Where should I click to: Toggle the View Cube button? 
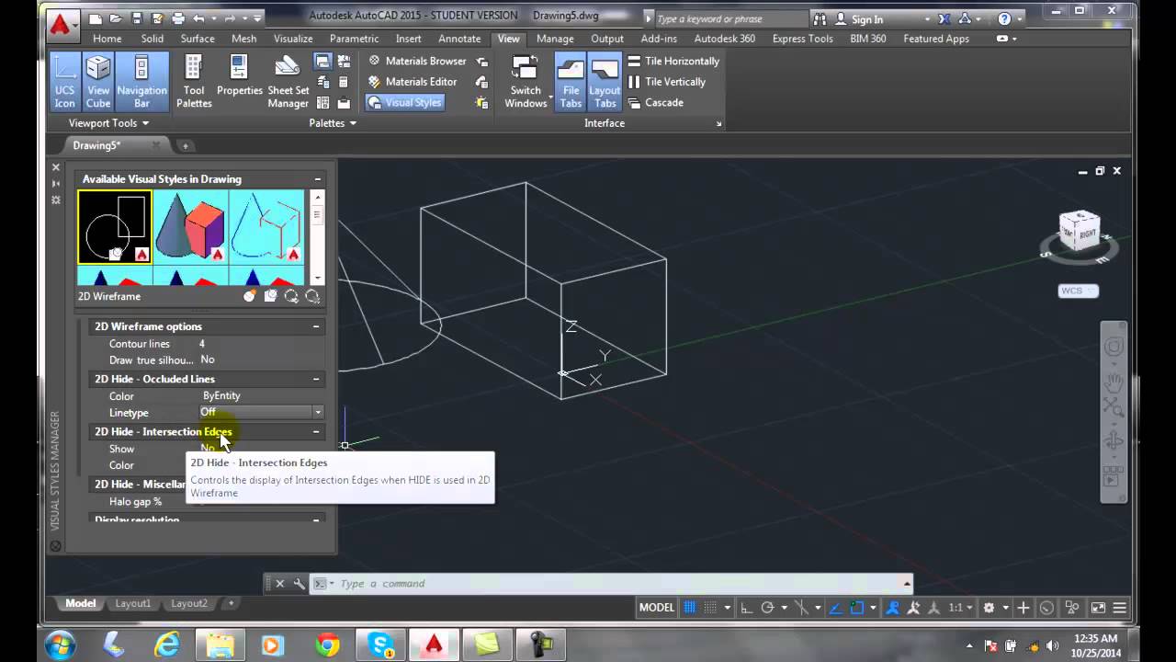(x=98, y=82)
